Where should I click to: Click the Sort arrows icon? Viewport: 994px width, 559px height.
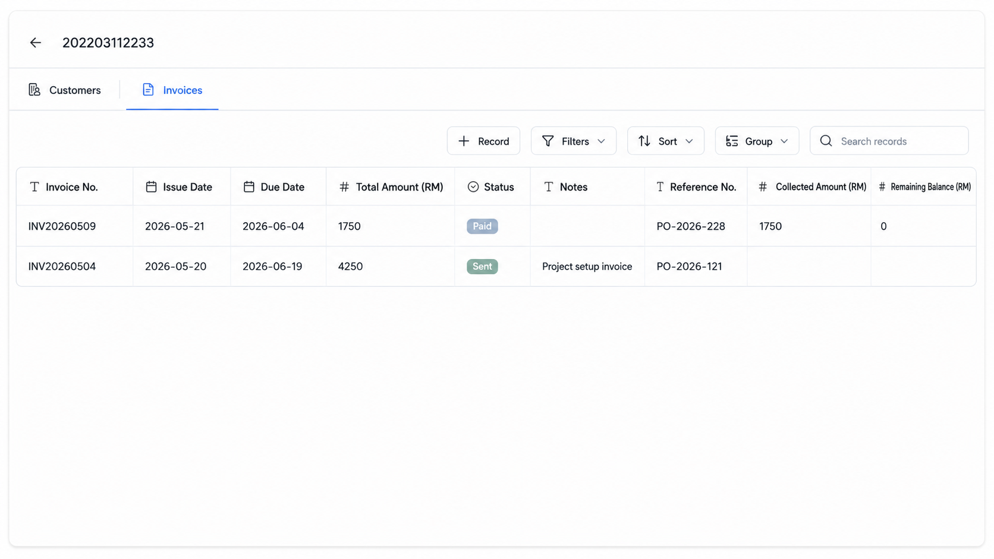coord(644,141)
